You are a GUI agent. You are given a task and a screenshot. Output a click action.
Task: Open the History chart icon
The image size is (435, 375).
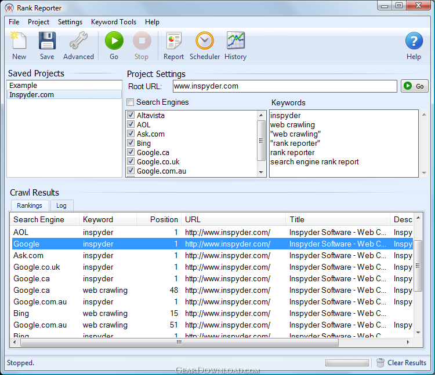(235, 41)
